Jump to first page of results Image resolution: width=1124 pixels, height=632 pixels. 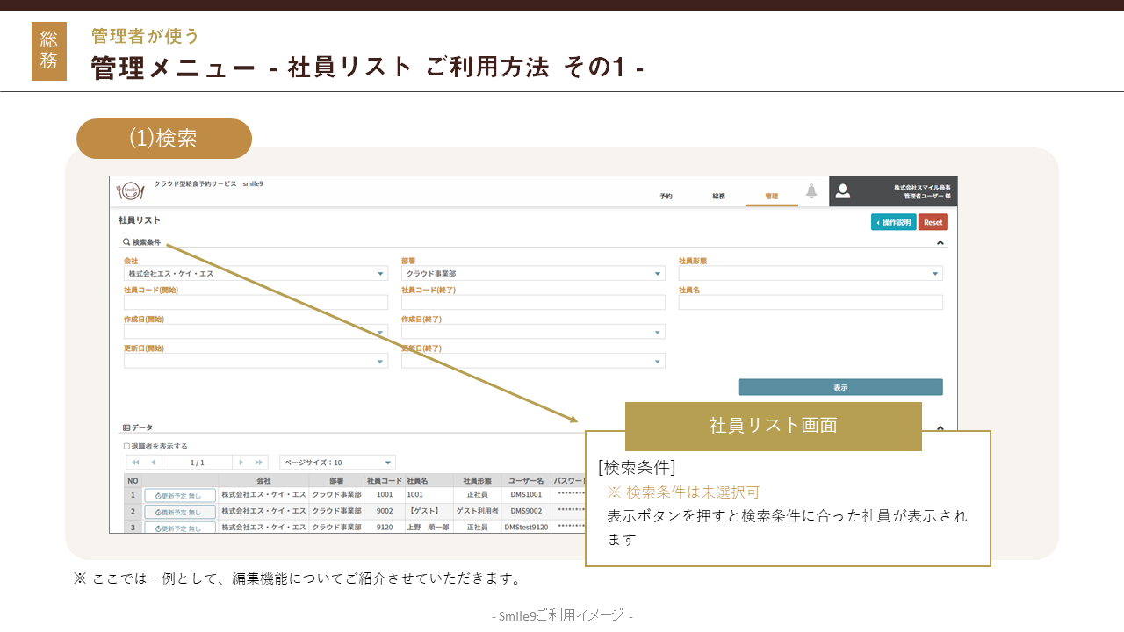pyautogui.click(x=135, y=462)
